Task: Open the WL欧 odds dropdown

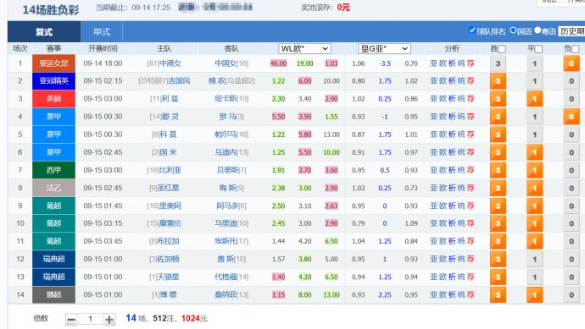Action: (x=304, y=49)
